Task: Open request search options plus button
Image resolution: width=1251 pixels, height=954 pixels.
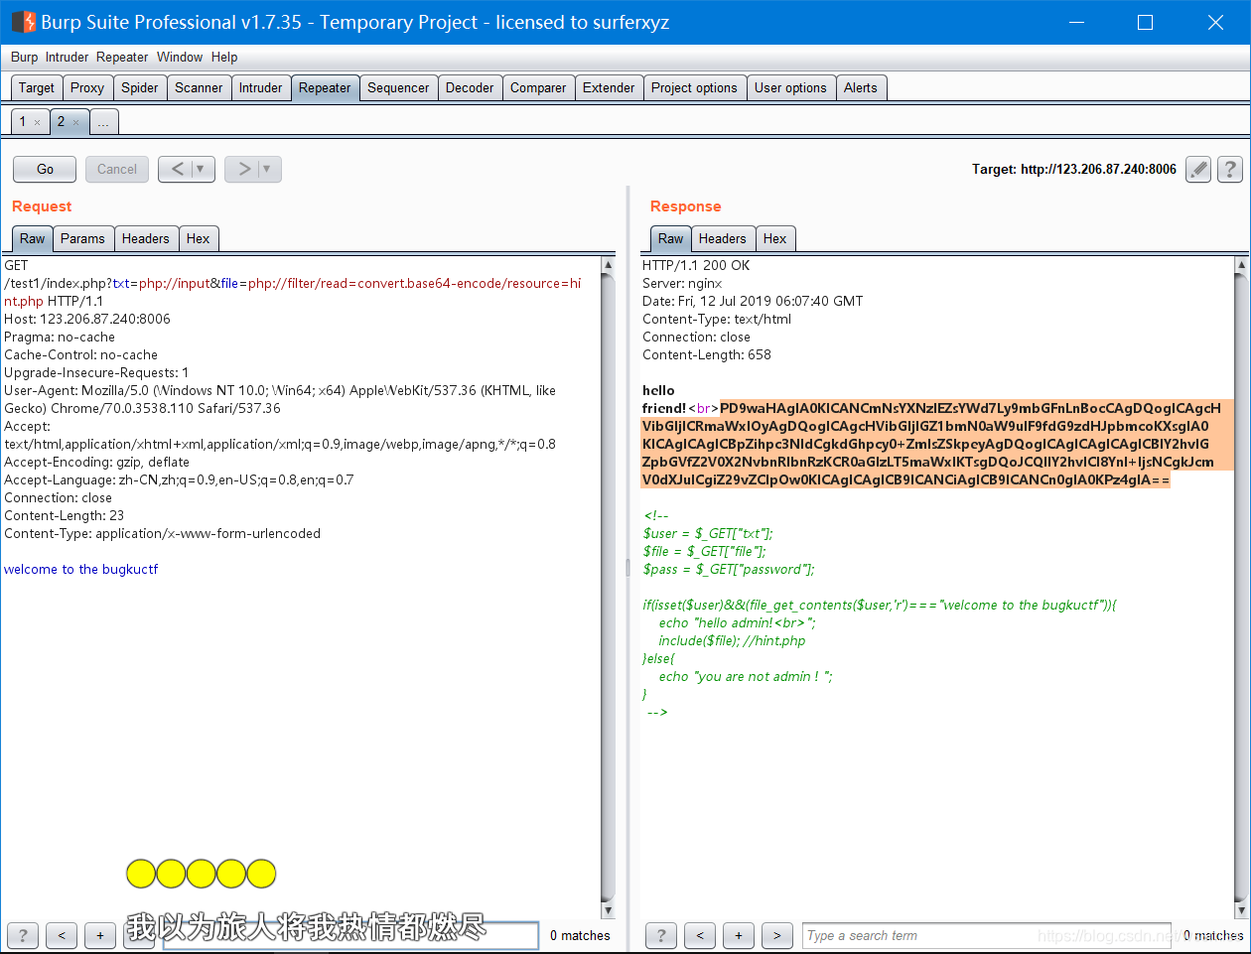Action: coord(100,935)
